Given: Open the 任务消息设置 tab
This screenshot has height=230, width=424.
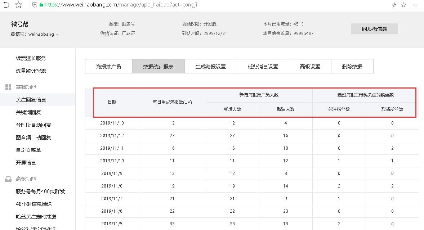Looking at the screenshot, I should [x=263, y=67].
